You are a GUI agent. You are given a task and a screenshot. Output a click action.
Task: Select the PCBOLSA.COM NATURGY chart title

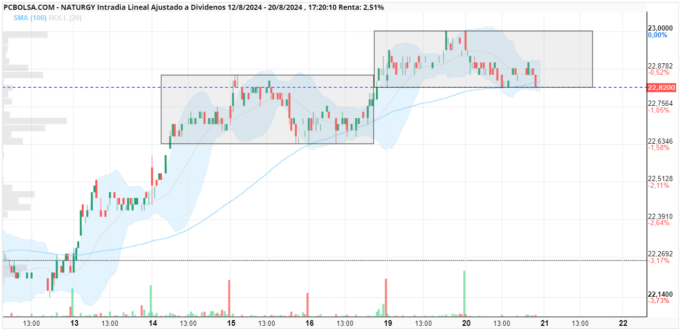(193, 7)
